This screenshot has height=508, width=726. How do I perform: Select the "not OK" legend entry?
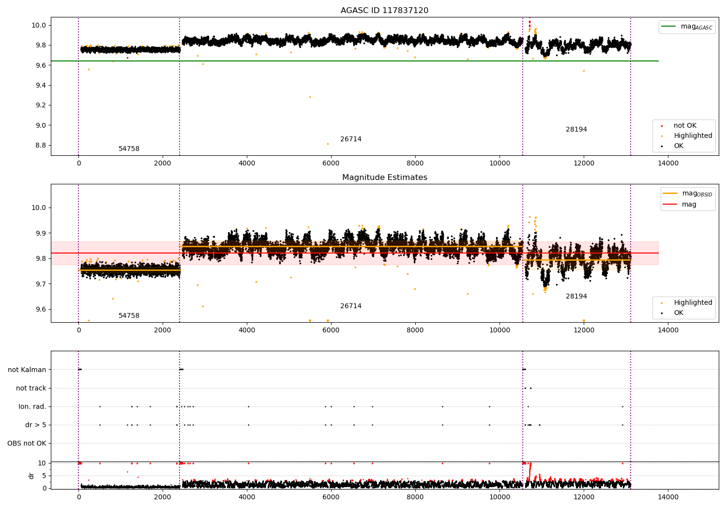click(685, 126)
